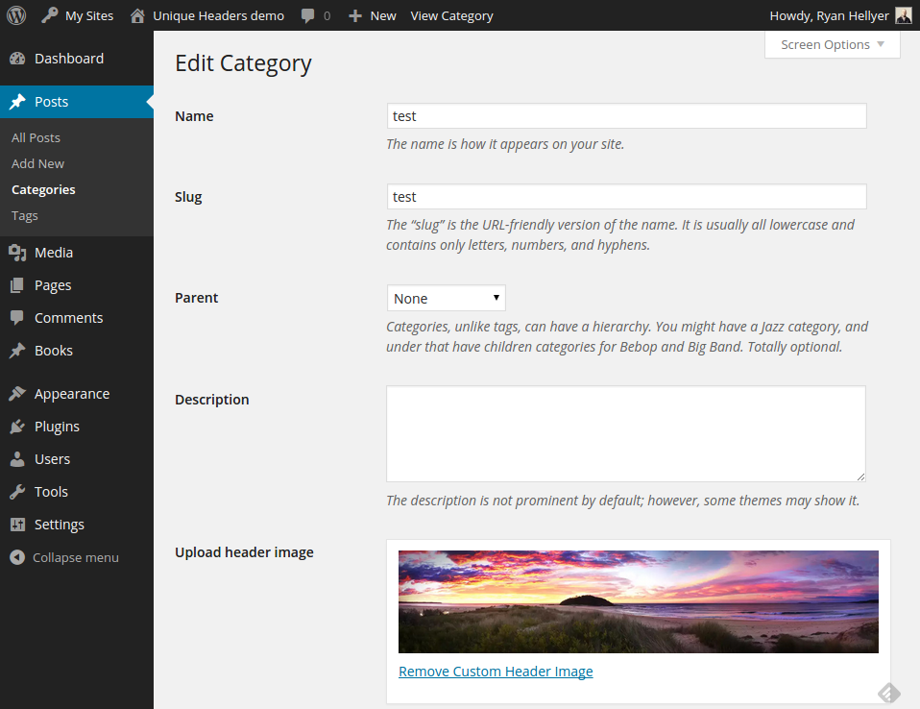
Task: Open the My Sites toolbar menu
Action: (77, 15)
